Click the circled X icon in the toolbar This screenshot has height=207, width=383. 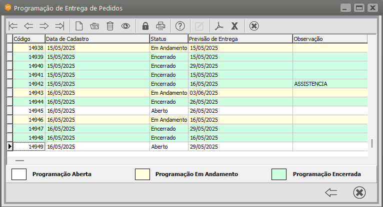click(254, 26)
